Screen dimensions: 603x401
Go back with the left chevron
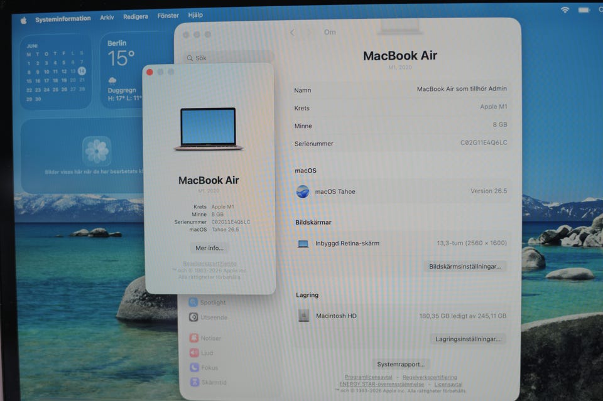[x=292, y=33]
